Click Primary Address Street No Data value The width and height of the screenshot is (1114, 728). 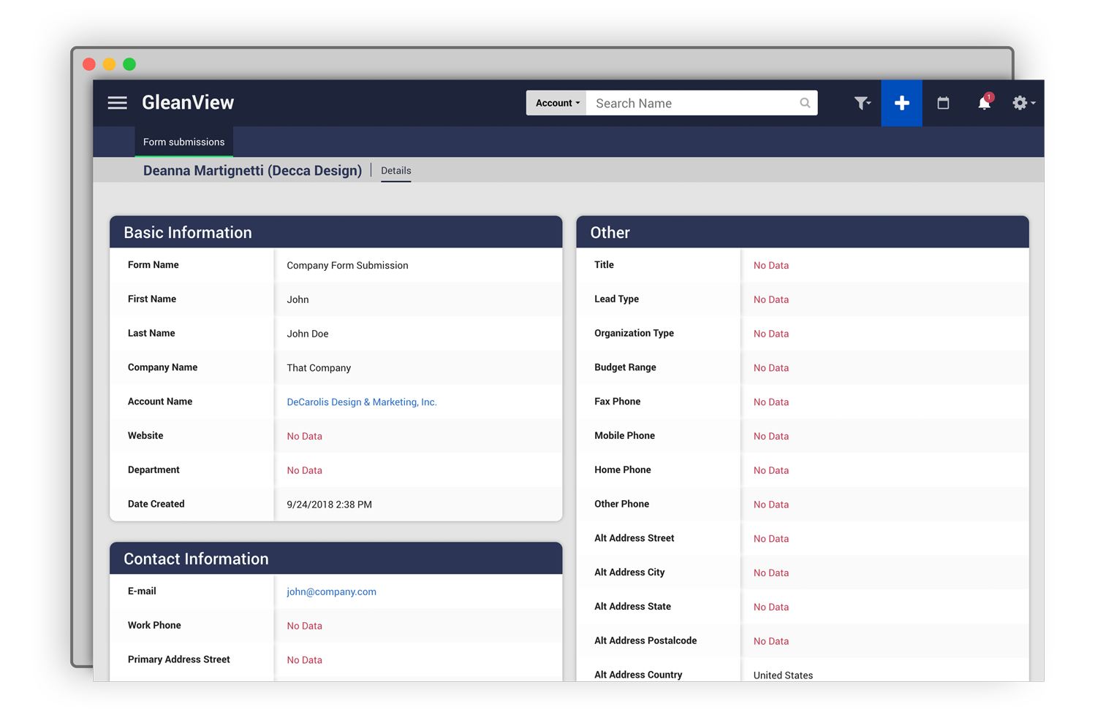coord(304,660)
